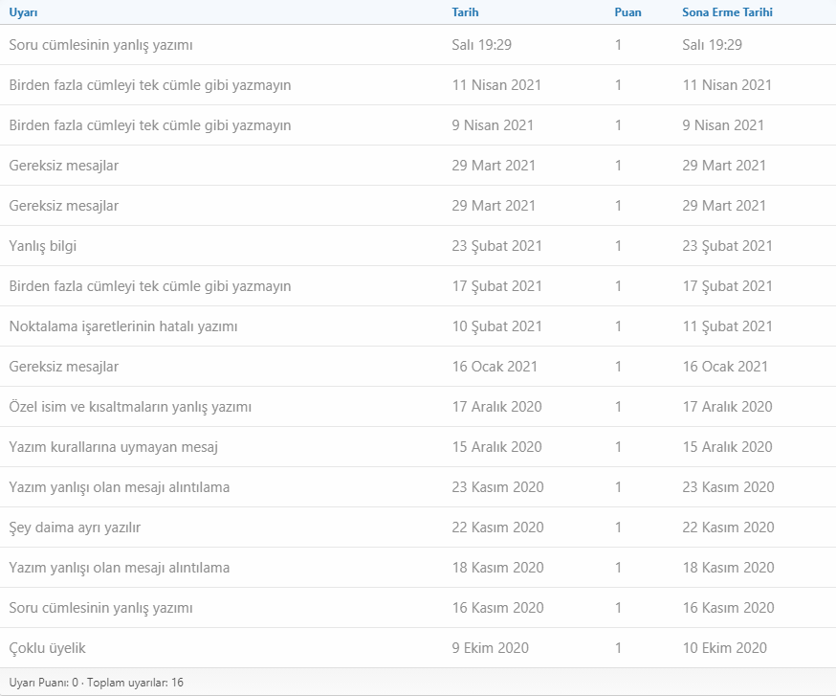Screen dimensions: 836x696
Task: Open 'Gereksiz mesajlar' warning from 16 Ocak 2021
Action: (64, 367)
